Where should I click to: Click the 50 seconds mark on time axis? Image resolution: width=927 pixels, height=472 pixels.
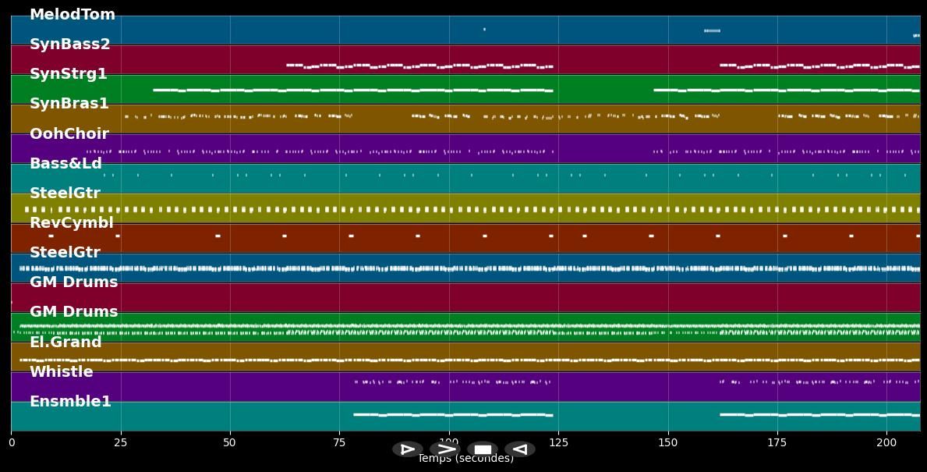(x=230, y=443)
